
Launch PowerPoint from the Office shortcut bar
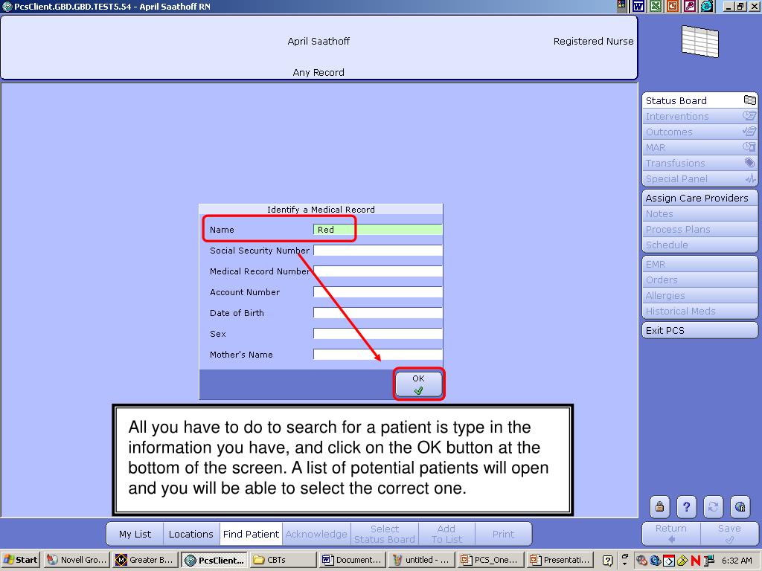[x=673, y=6]
